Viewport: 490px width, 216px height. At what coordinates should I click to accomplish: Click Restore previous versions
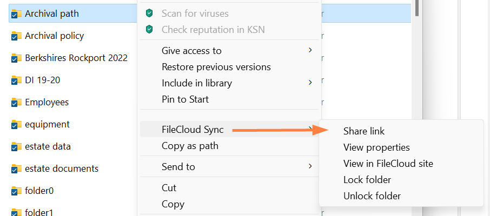[216, 67]
